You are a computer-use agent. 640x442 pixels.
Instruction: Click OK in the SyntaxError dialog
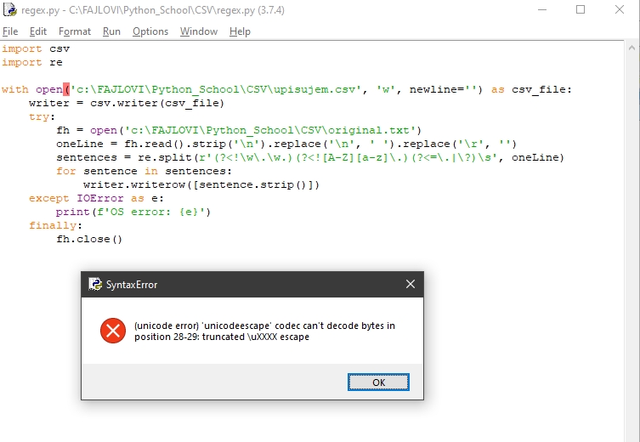point(378,382)
